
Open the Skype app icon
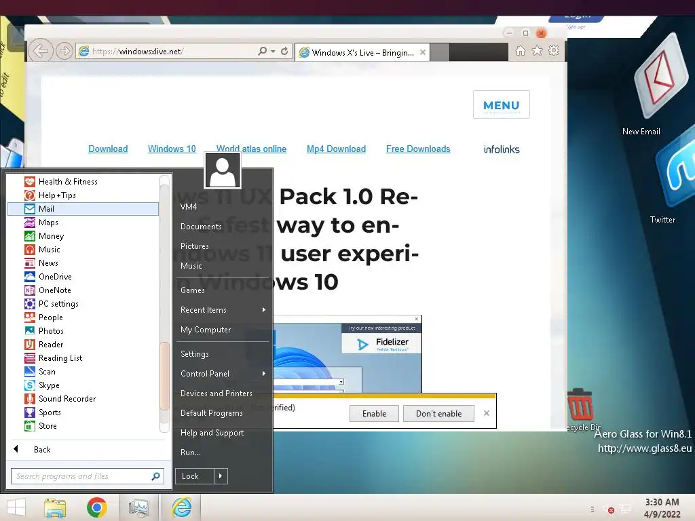pos(30,385)
